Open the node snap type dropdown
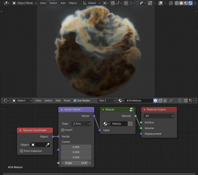This screenshot has width=198, height=175. point(192,101)
